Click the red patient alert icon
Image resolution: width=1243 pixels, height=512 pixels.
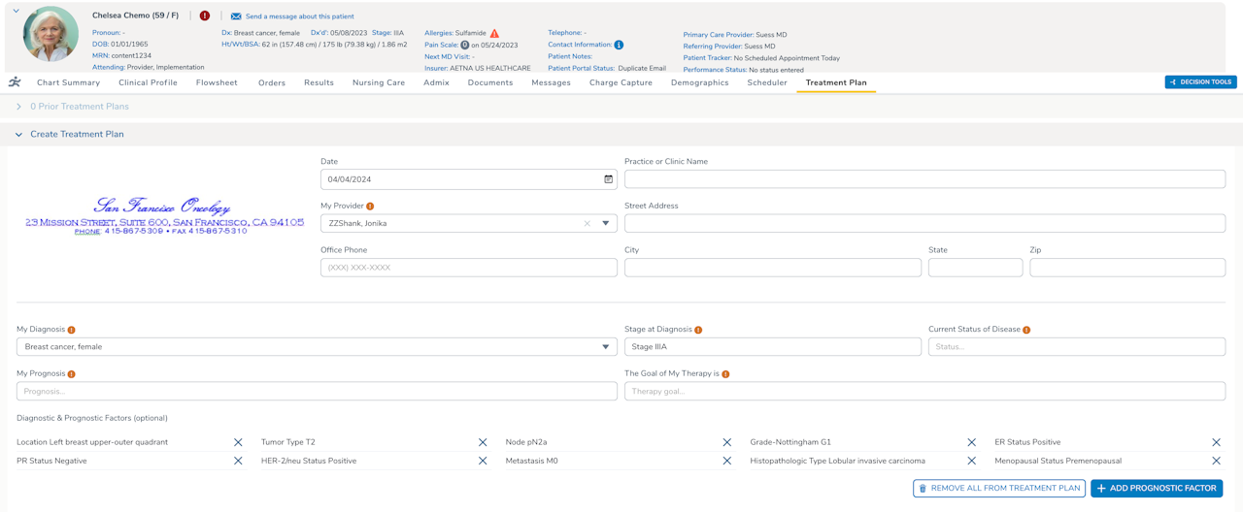(x=205, y=16)
